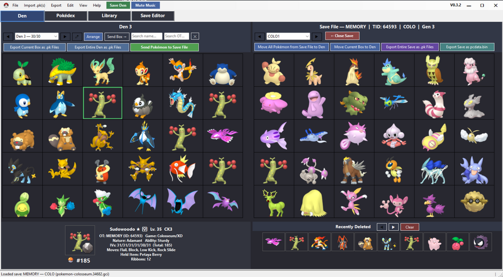The height and width of the screenshot is (277, 503).
Task: Select Golbat in the Den grid
Action: 183,202
